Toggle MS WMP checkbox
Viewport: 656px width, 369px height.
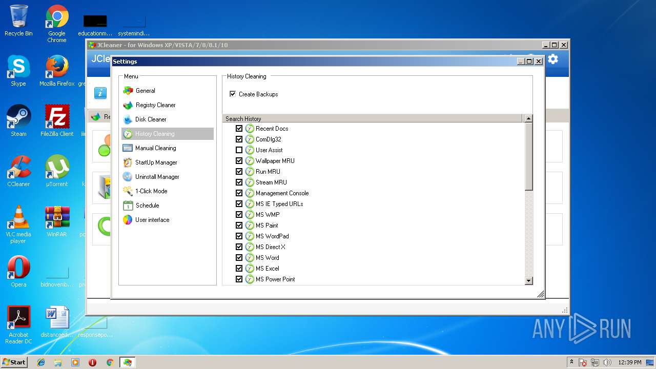[x=239, y=215]
